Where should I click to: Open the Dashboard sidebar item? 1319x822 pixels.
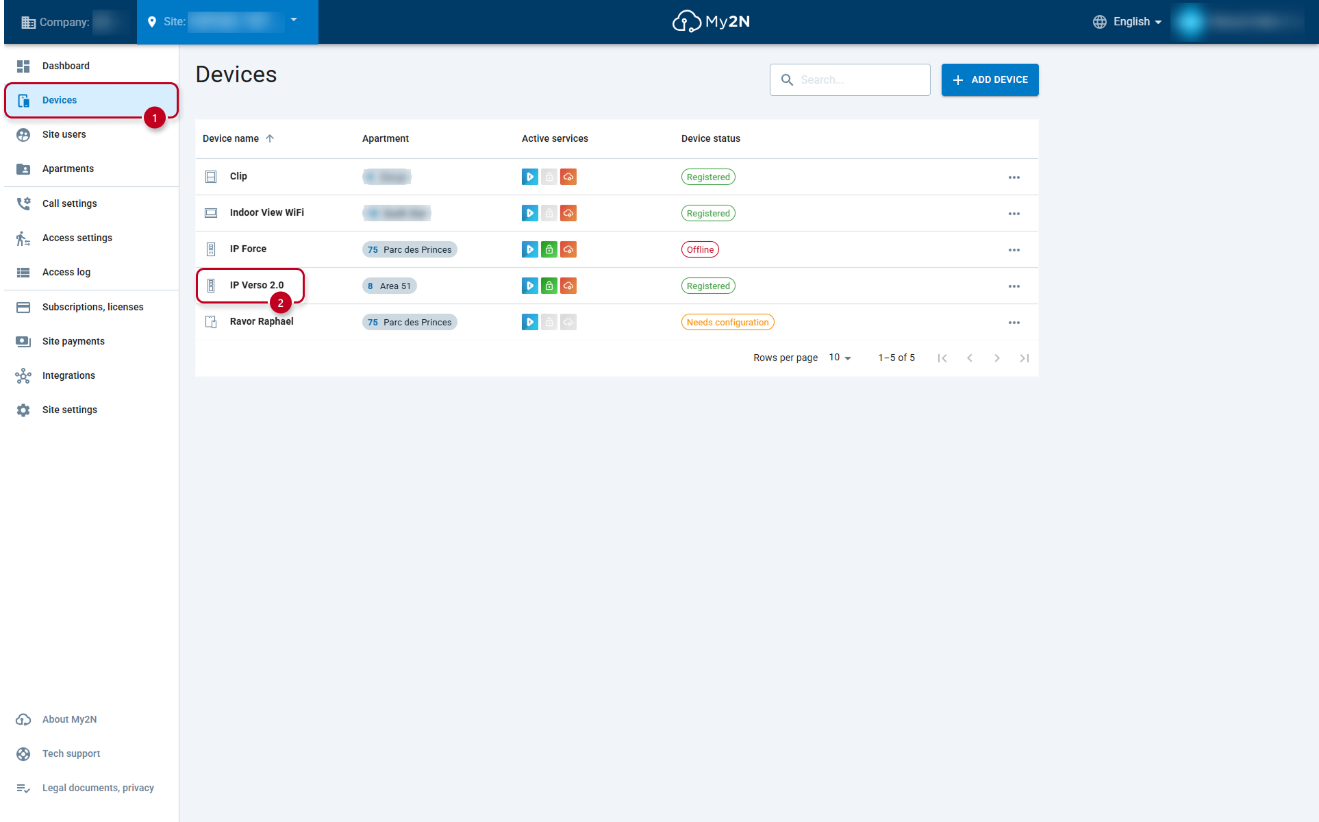click(91, 66)
